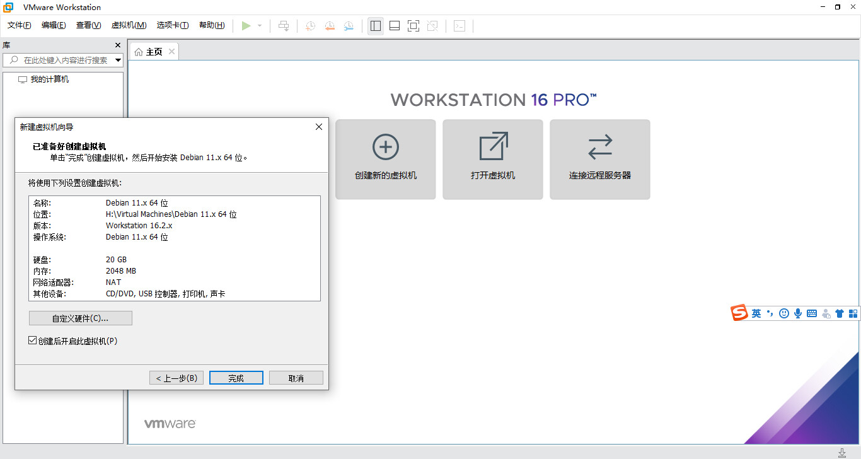861x459 pixels.
Task: Open the Sogou skin shirt icon
Action: (x=840, y=313)
